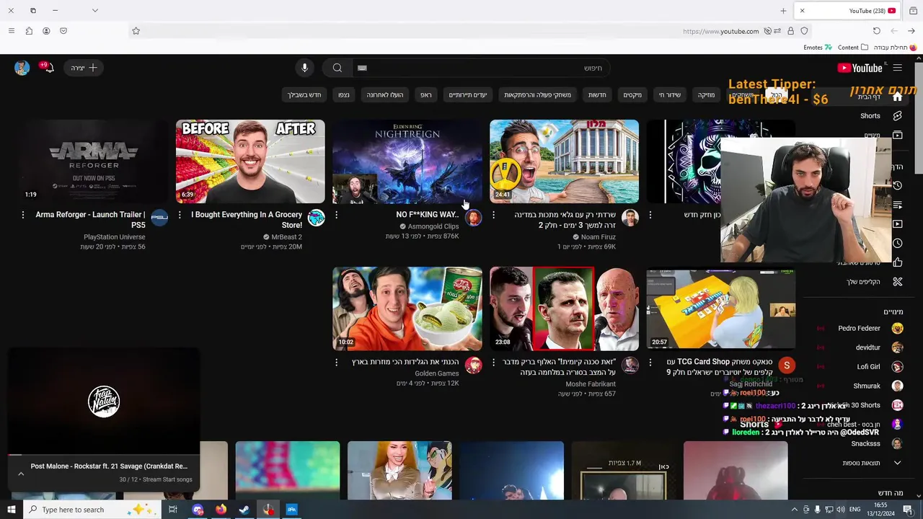923x519 pixels.
Task: Click the search magnifier button
Action: coord(337,68)
